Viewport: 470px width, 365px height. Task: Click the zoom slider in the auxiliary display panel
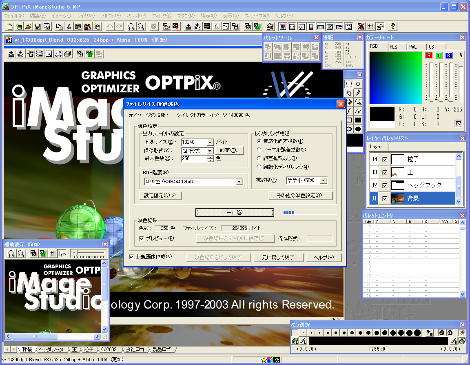pyautogui.click(x=89, y=254)
